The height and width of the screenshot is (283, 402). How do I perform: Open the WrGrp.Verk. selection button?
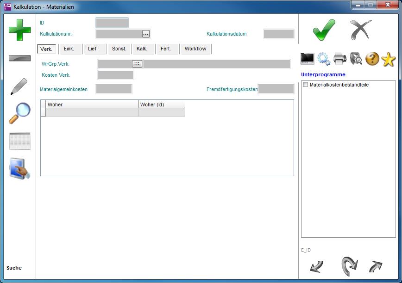pos(137,64)
